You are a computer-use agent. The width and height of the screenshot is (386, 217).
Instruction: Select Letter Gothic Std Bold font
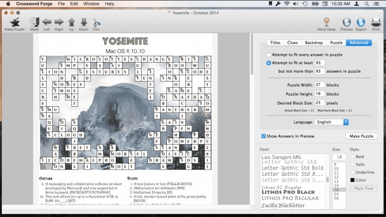[292, 168]
